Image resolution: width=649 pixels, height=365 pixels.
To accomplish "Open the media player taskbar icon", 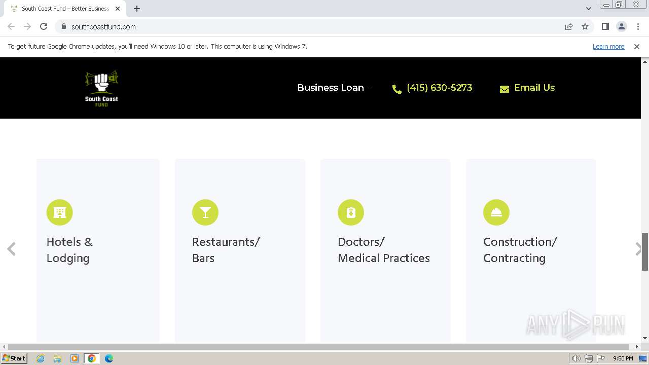I will click(x=75, y=358).
